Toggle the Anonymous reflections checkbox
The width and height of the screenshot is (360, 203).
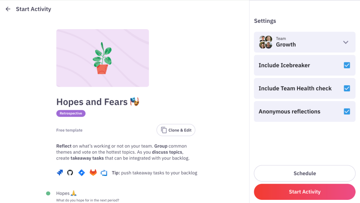347,112
